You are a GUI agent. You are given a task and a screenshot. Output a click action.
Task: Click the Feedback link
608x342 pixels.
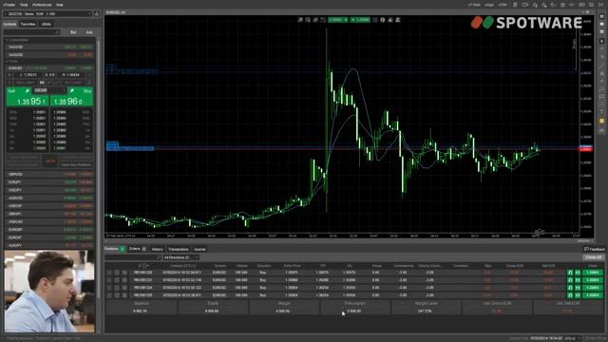(595, 249)
